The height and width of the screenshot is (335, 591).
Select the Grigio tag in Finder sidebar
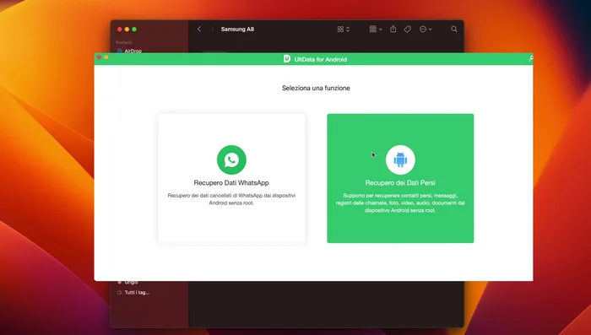(x=127, y=282)
